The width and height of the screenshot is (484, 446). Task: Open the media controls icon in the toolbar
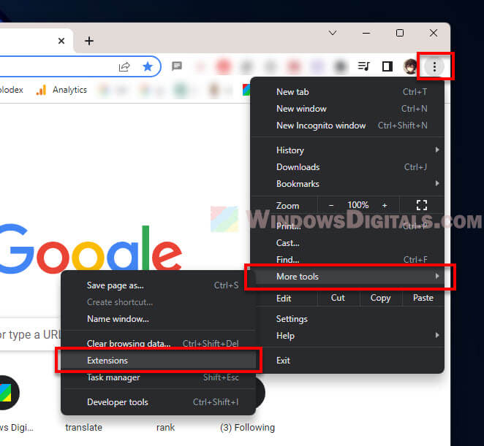pyautogui.click(x=363, y=66)
